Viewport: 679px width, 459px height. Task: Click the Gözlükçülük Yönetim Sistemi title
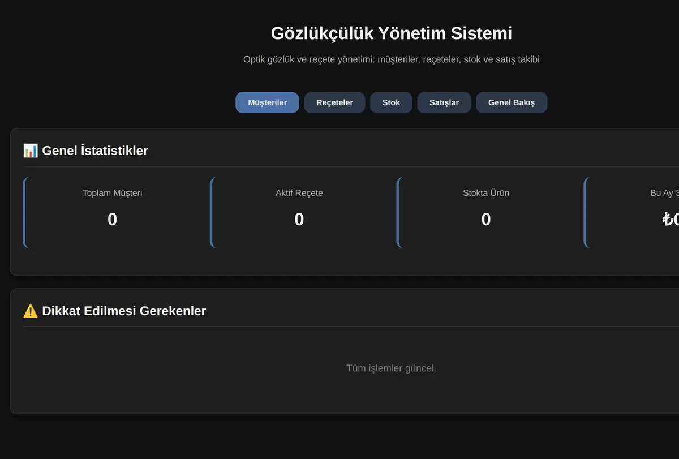(x=392, y=33)
